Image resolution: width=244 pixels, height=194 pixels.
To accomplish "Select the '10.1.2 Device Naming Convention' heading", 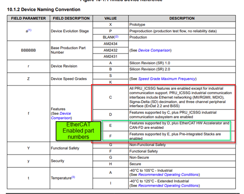I will (44, 9).
